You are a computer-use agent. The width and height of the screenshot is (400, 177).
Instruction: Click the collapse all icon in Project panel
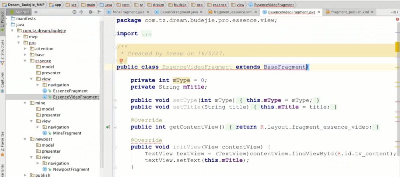[x=81, y=12]
